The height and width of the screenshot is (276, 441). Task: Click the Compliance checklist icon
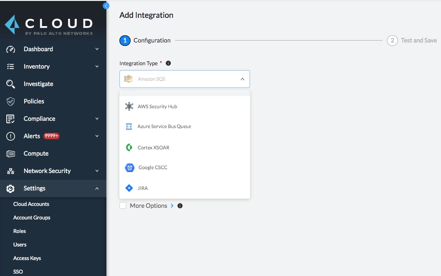(11, 119)
